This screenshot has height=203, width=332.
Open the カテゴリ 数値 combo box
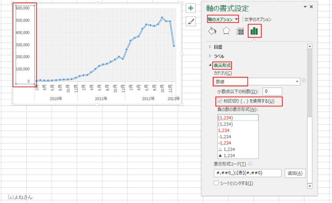[257, 81]
